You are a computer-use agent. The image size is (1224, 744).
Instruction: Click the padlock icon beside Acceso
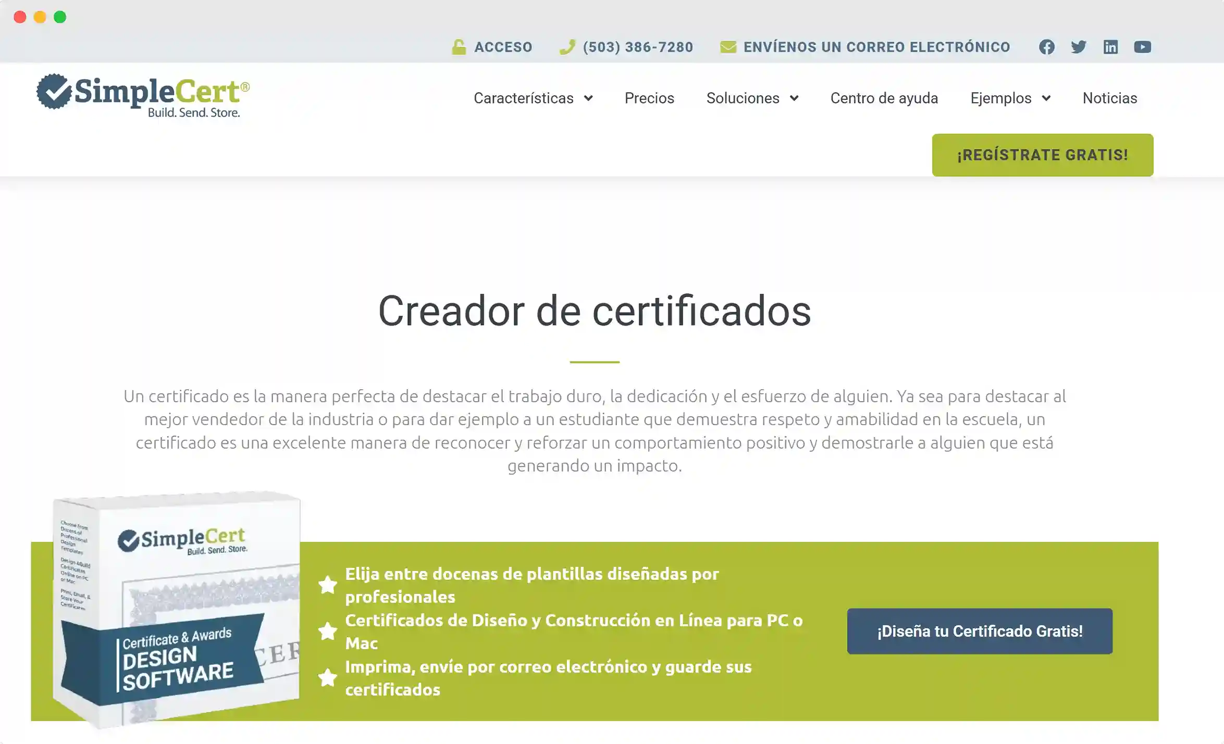click(459, 47)
